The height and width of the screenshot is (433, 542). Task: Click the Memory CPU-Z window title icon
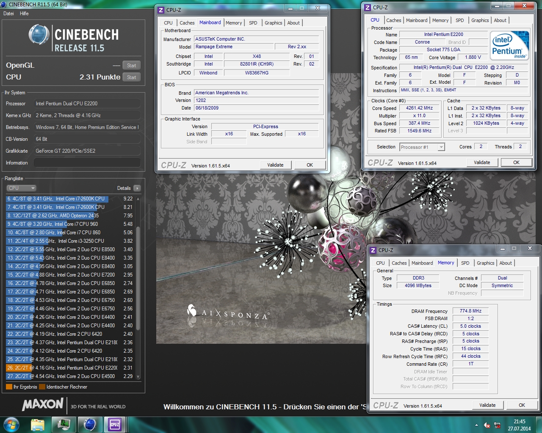point(373,250)
